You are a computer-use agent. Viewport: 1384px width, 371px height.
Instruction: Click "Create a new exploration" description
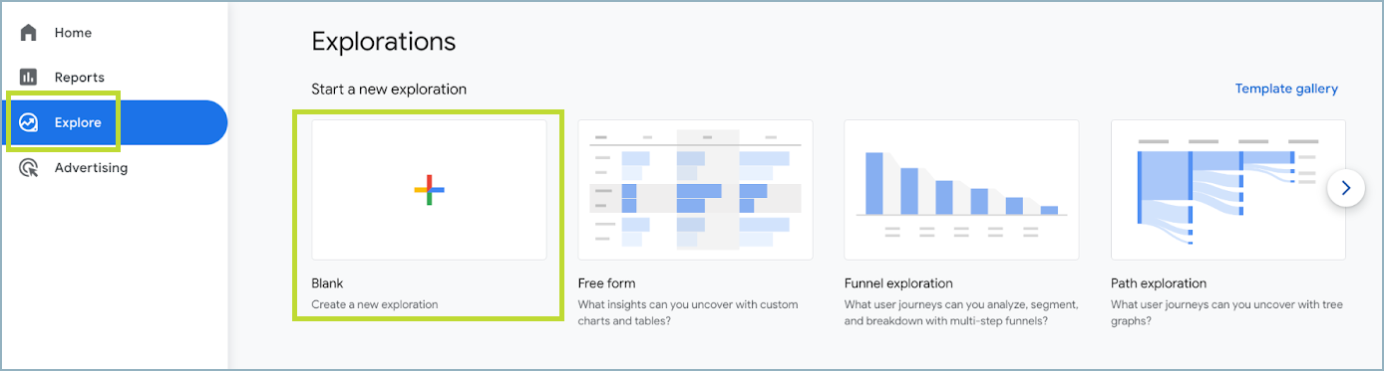375,304
